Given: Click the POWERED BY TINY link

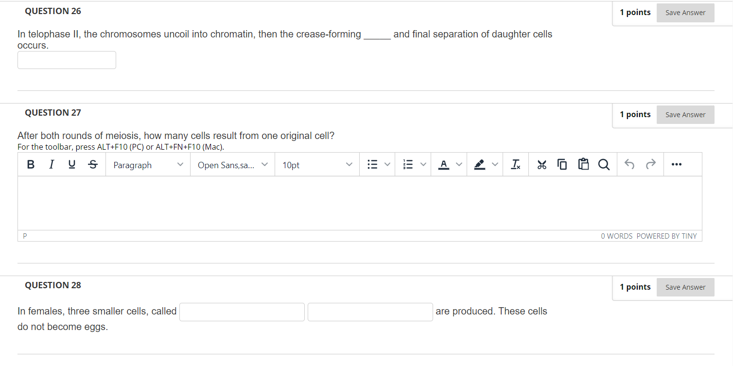Looking at the screenshot, I should [x=666, y=236].
